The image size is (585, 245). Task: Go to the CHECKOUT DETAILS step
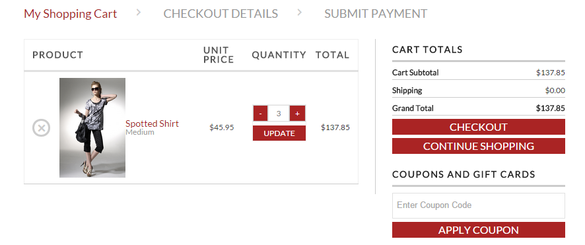pyautogui.click(x=221, y=14)
